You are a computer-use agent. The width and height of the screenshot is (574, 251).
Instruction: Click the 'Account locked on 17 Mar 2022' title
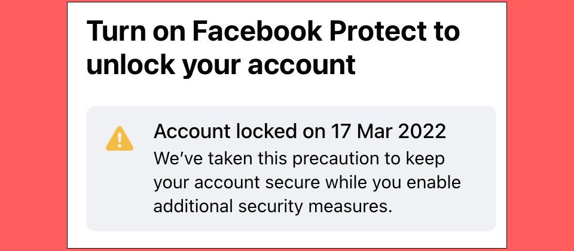tap(300, 131)
